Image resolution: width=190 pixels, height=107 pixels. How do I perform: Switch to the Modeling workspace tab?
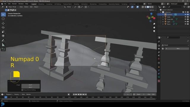(41, 4)
